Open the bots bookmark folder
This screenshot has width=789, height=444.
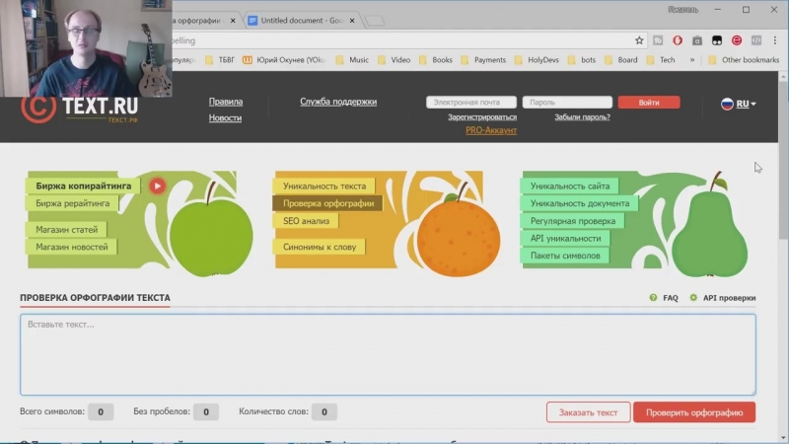click(x=582, y=60)
